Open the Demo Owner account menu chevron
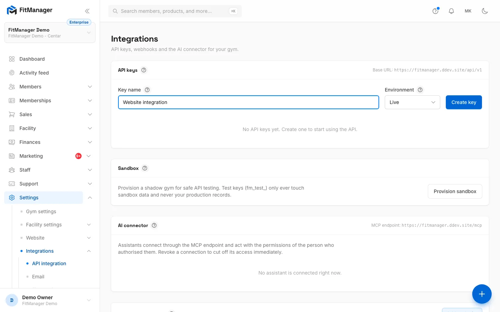500x312 pixels. point(89,300)
